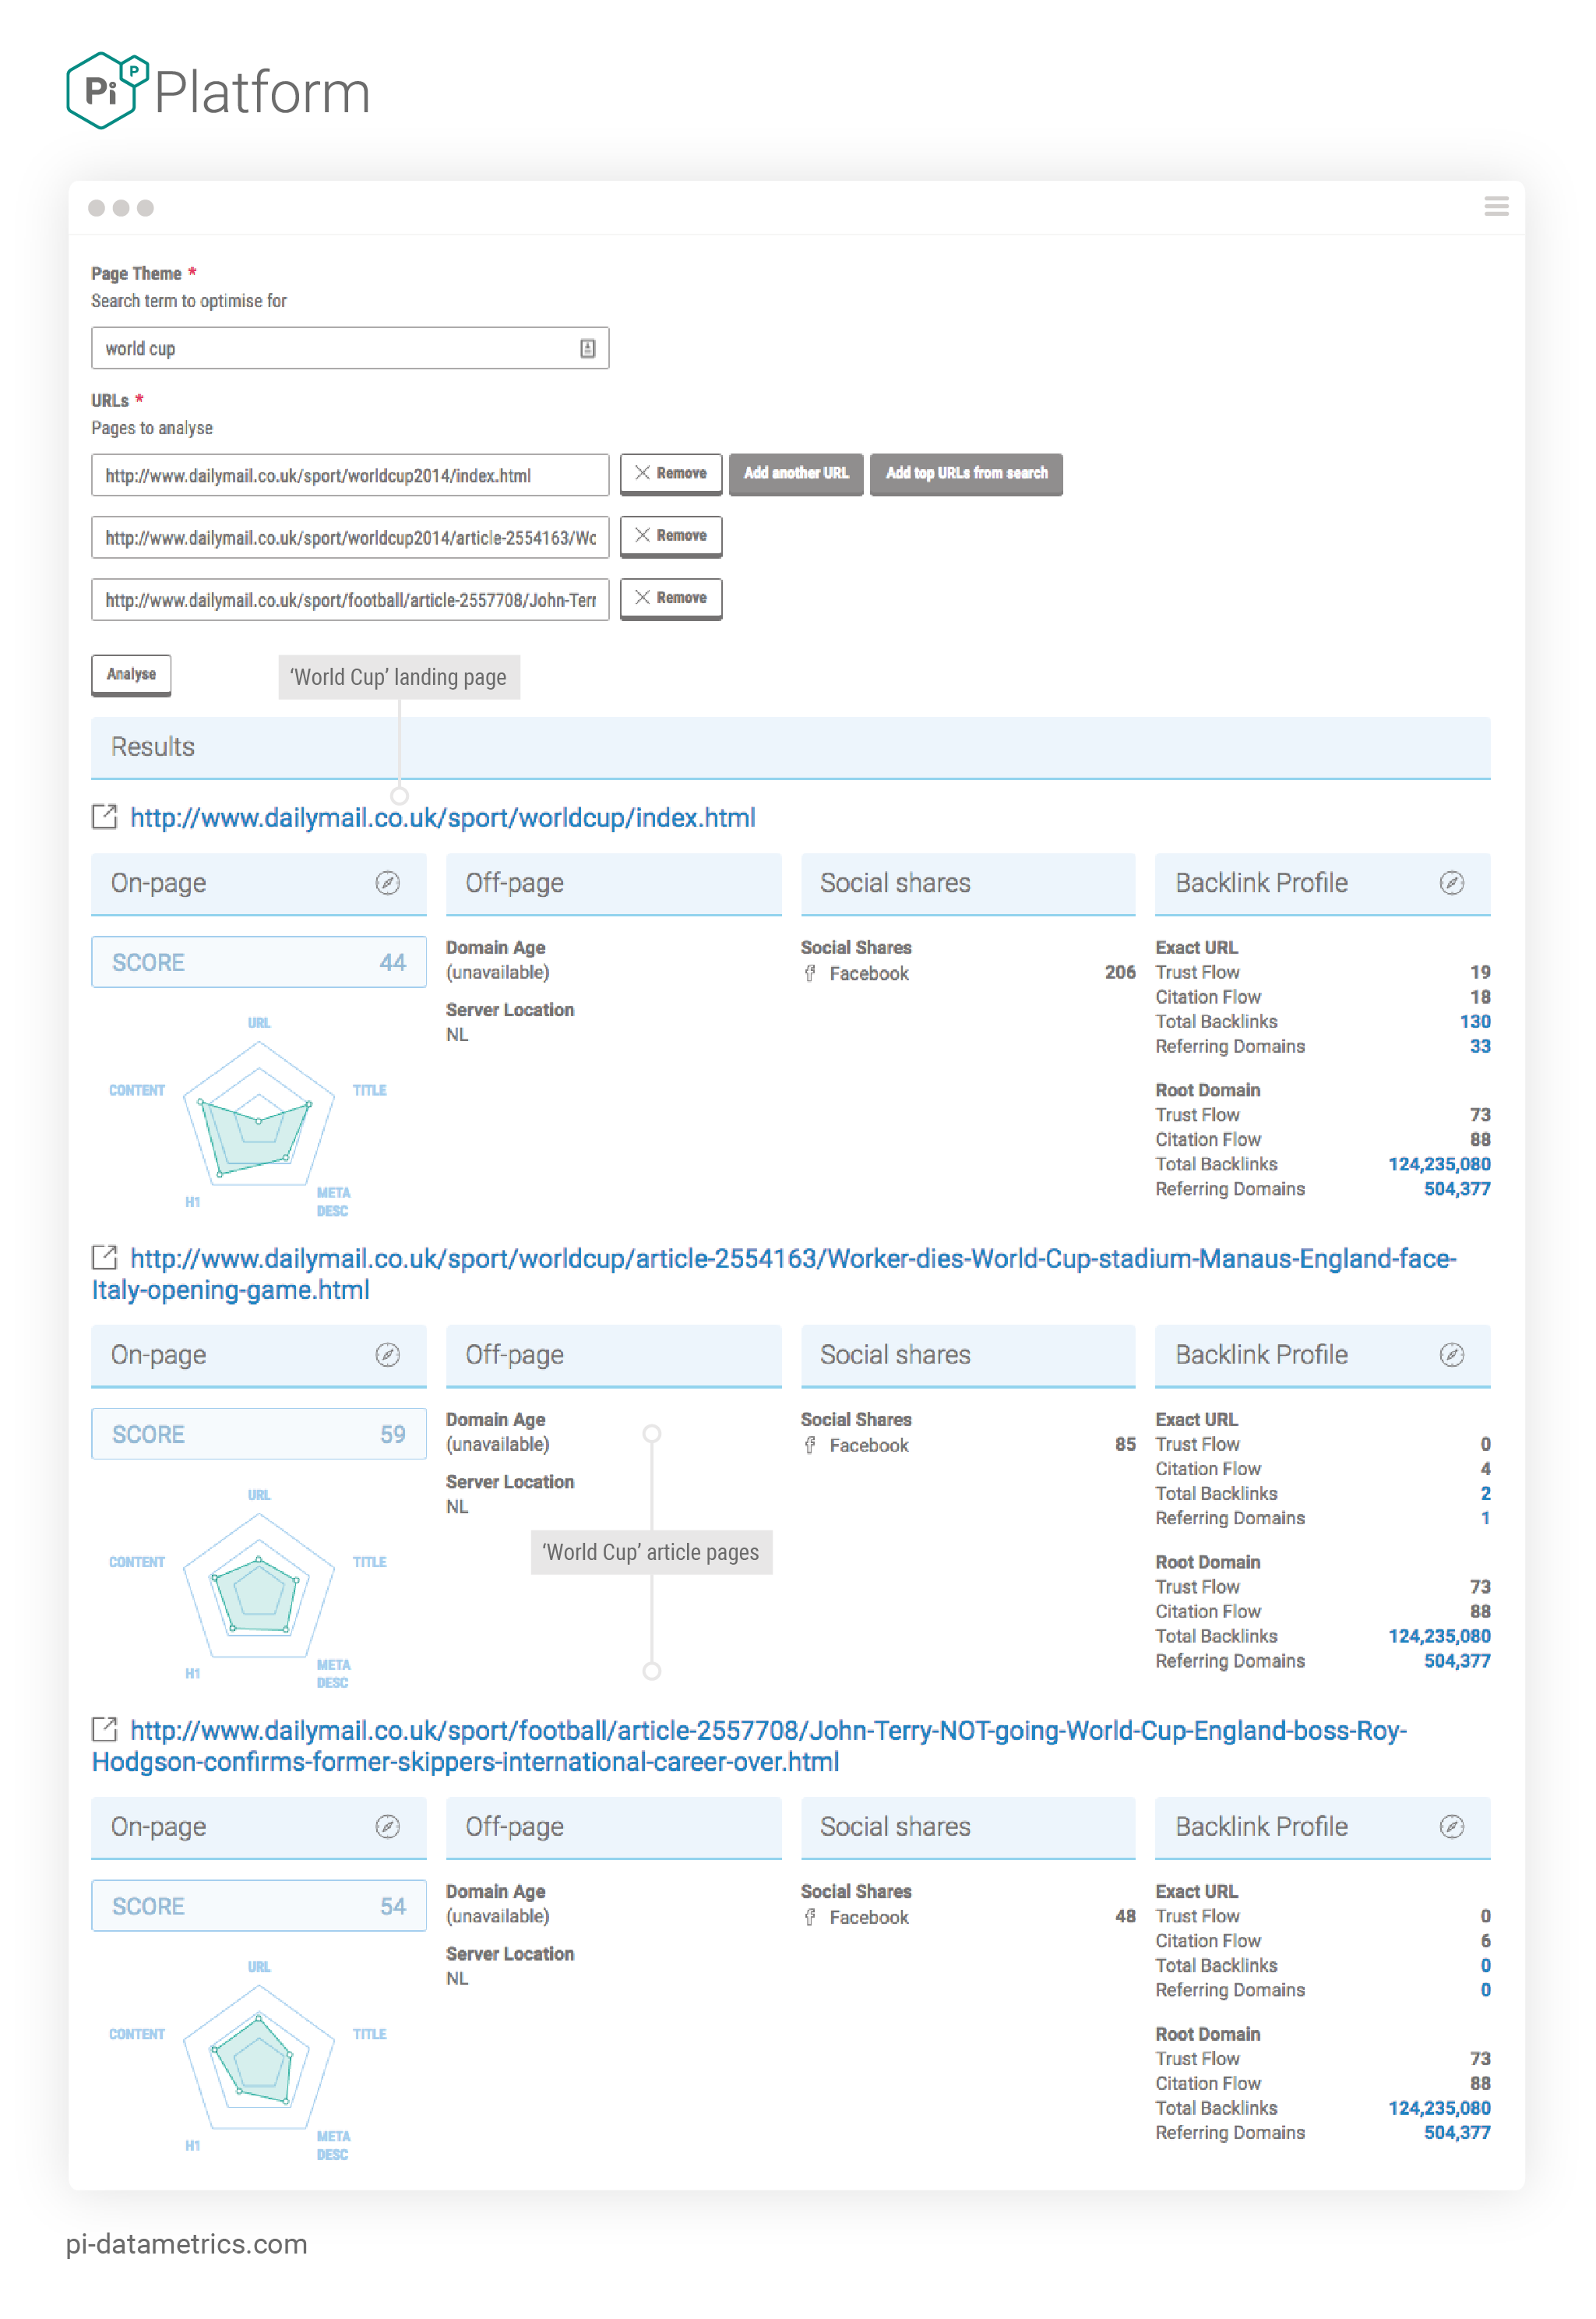The image size is (1596, 2319).
Task: Open the John-Terry-NOT-going result link
Action: 749,1745
